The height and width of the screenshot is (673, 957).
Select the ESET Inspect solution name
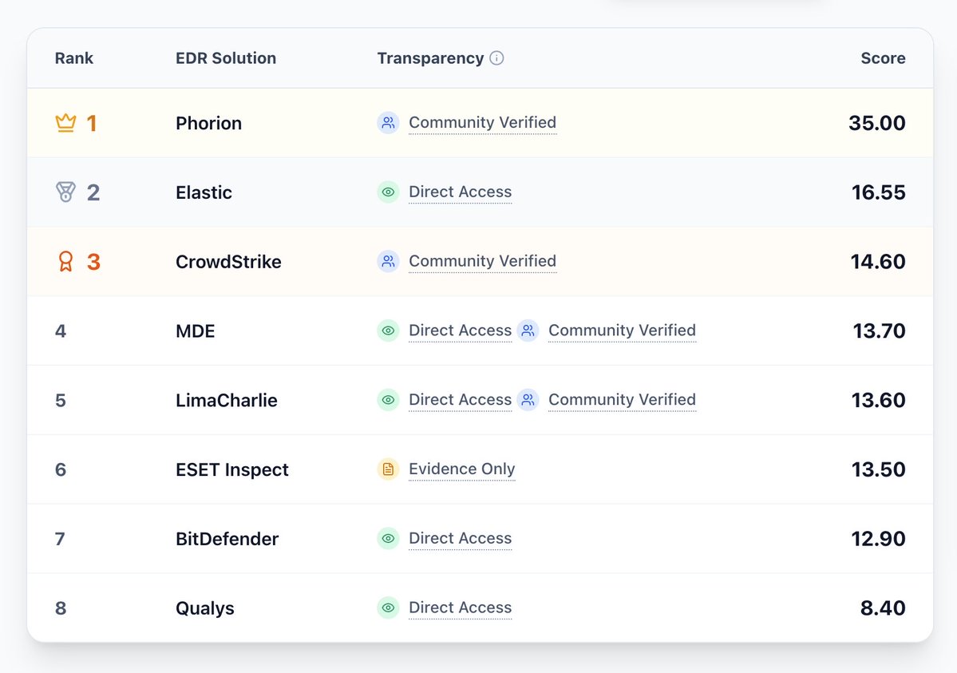click(x=232, y=469)
